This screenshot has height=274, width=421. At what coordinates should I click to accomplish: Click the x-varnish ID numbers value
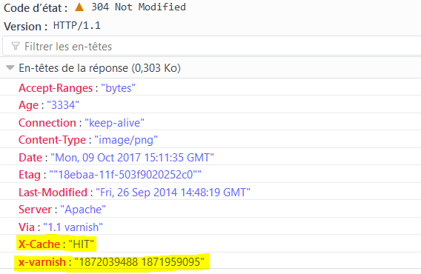tap(139, 262)
